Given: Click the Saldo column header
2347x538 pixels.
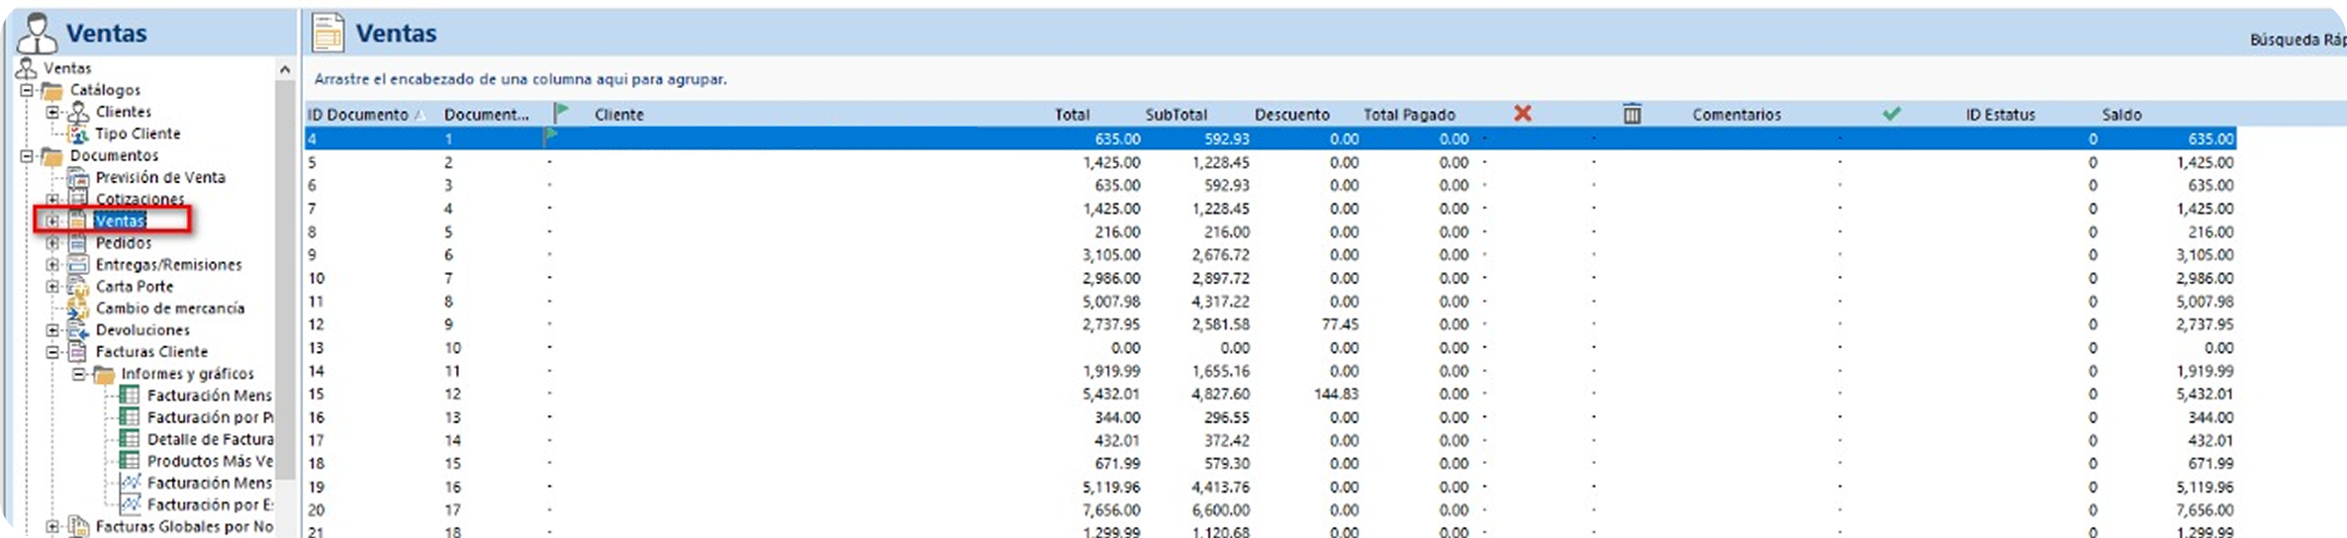Looking at the screenshot, I should (x=2122, y=115).
